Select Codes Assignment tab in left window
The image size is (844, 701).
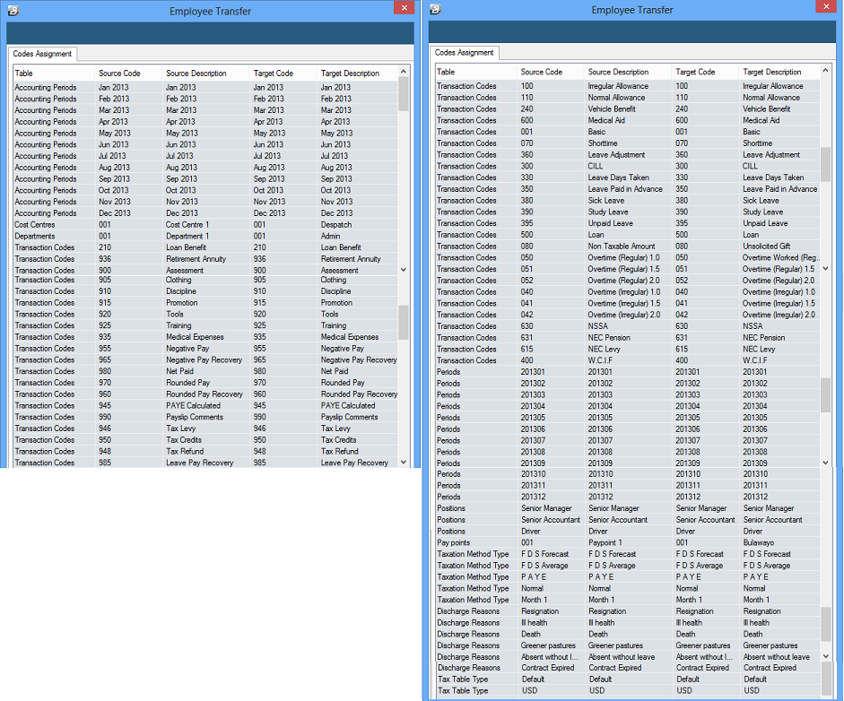point(42,54)
